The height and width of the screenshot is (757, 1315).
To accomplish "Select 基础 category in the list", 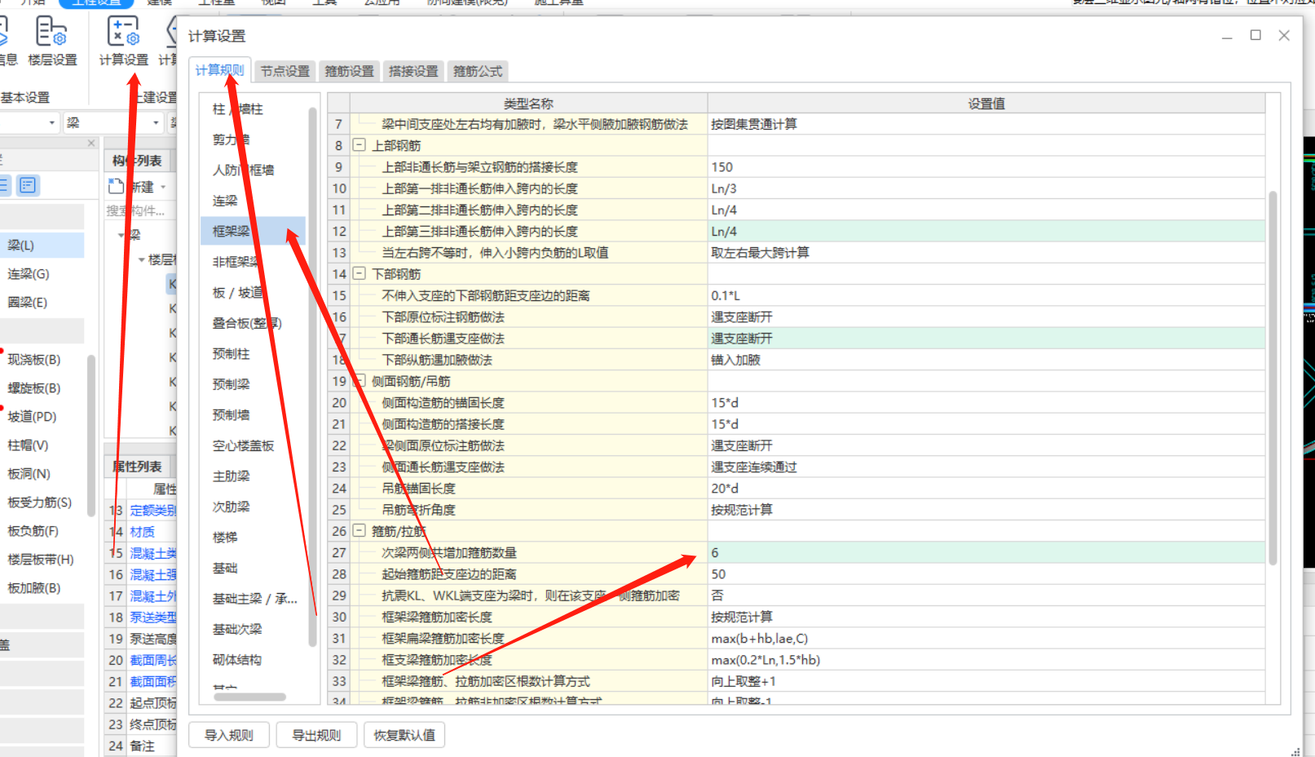I will coord(225,568).
